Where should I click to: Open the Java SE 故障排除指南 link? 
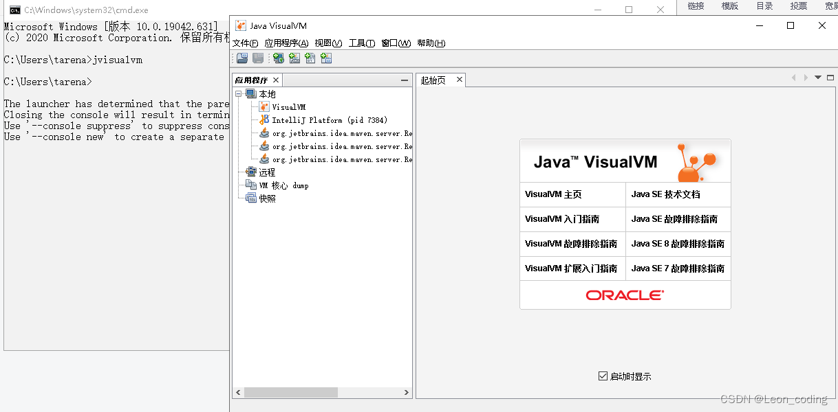click(674, 219)
